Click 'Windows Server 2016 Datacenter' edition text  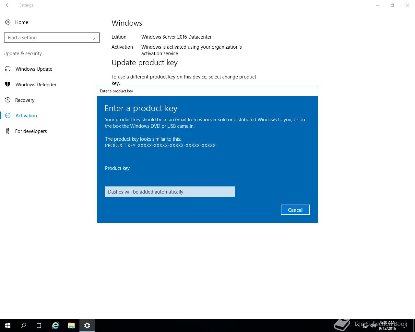(176, 37)
